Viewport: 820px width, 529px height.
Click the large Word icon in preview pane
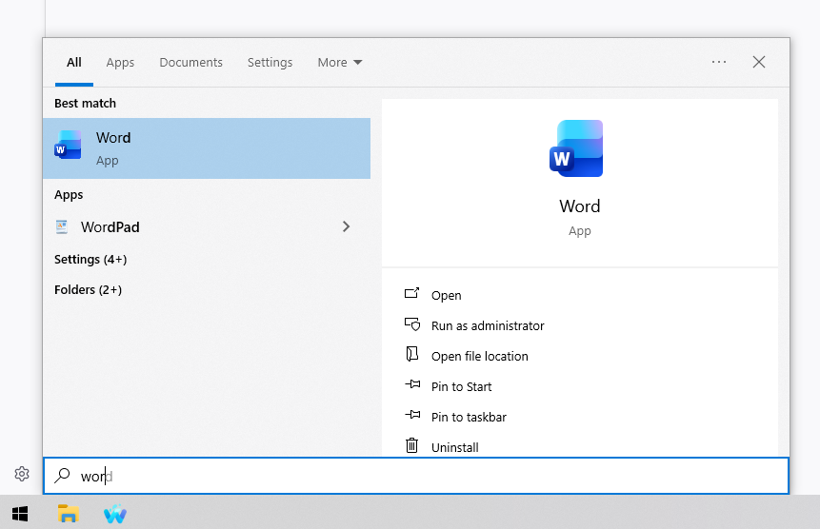pos(576,148)
